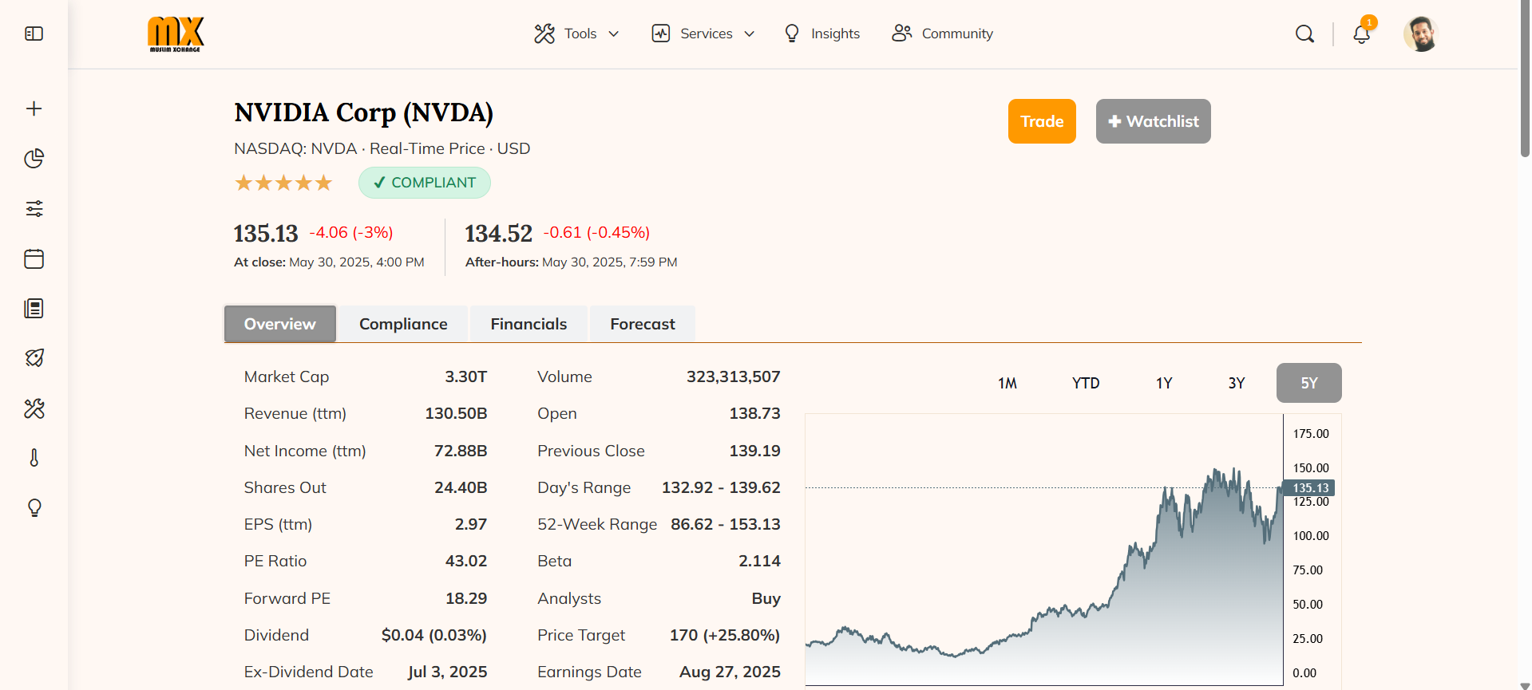This screenshot has height=690, width=1532.
Task: Click the Tools wrench icon in top nav
Action: coord(544,34)
